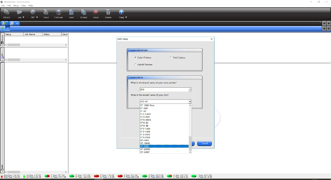Click the C: drive pie chart icon

(x=47, y=176)
